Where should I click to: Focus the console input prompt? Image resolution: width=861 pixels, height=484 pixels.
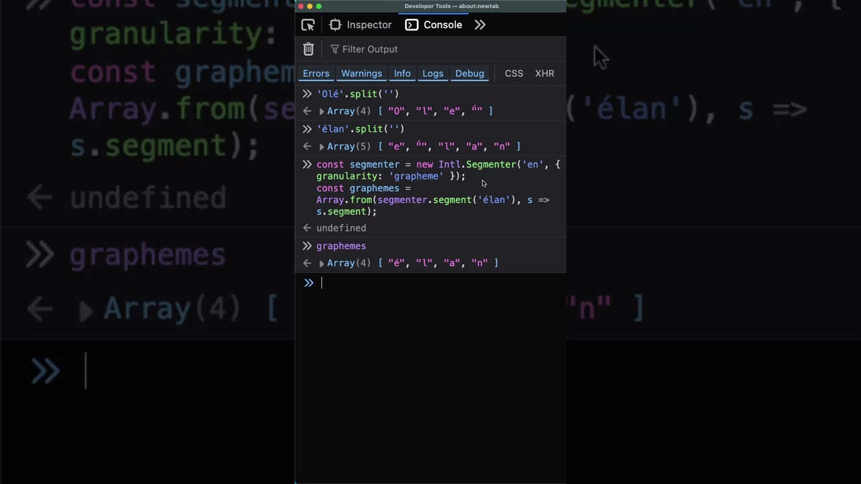430,283
